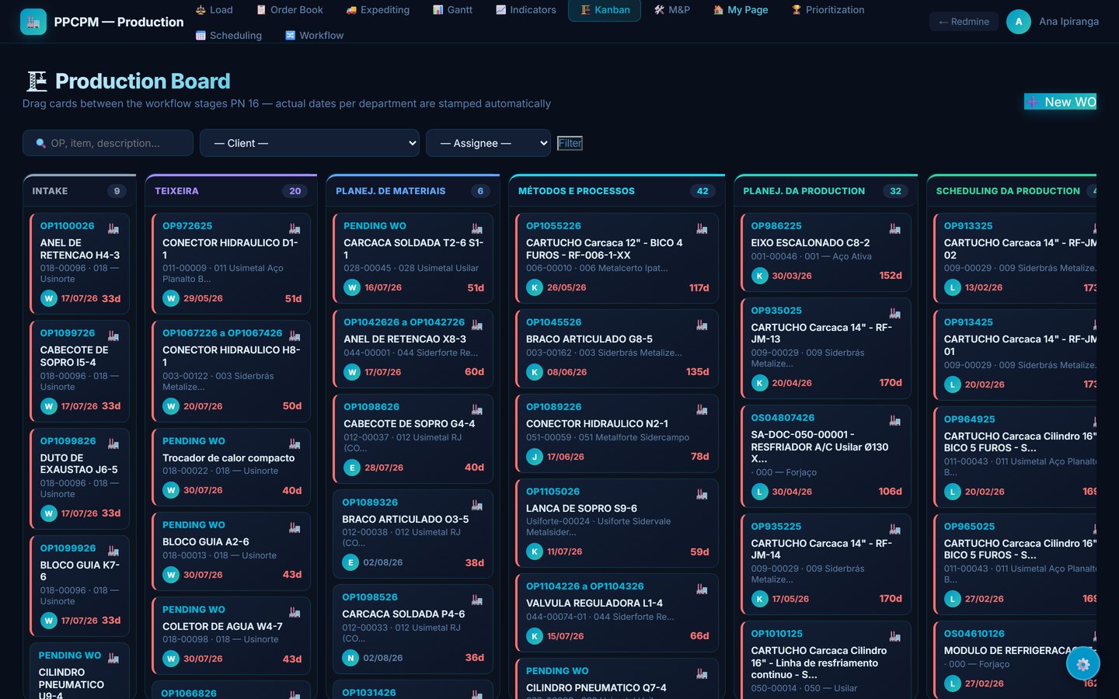Click the MÉTODOS E PROCESSOS column header
Viewport: 1119px width, 699px height.
coord(577,191)
